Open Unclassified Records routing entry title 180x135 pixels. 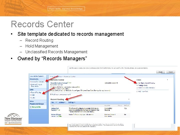(55, 109)
